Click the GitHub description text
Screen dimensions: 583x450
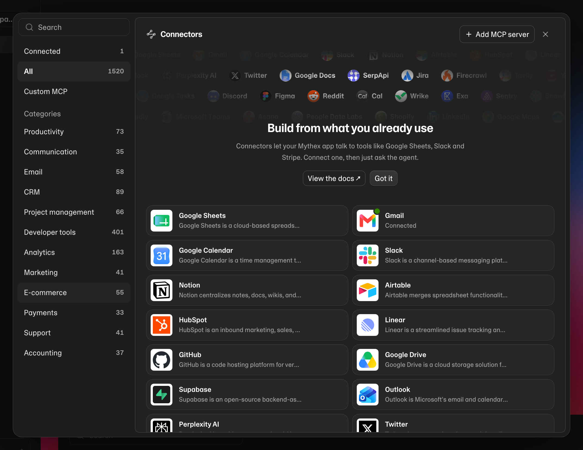[x=239, y=365]
